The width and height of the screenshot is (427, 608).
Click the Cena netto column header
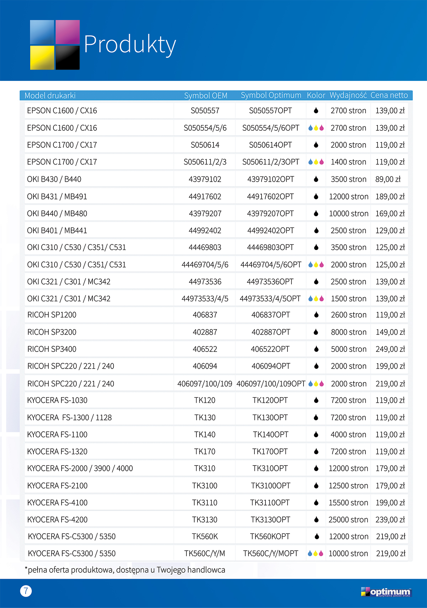(389, 95)
